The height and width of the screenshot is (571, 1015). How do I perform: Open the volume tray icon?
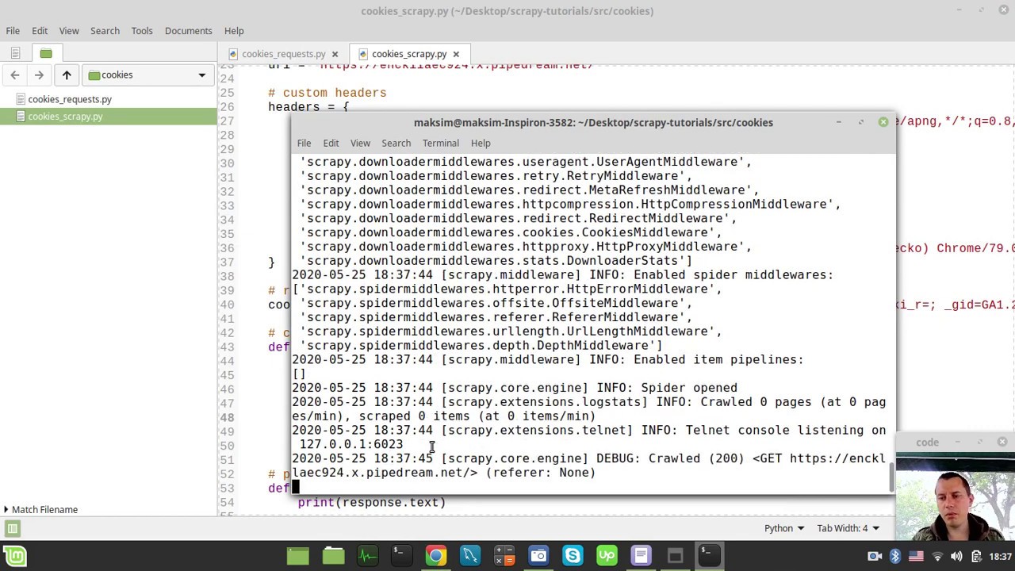click(956, 556)
